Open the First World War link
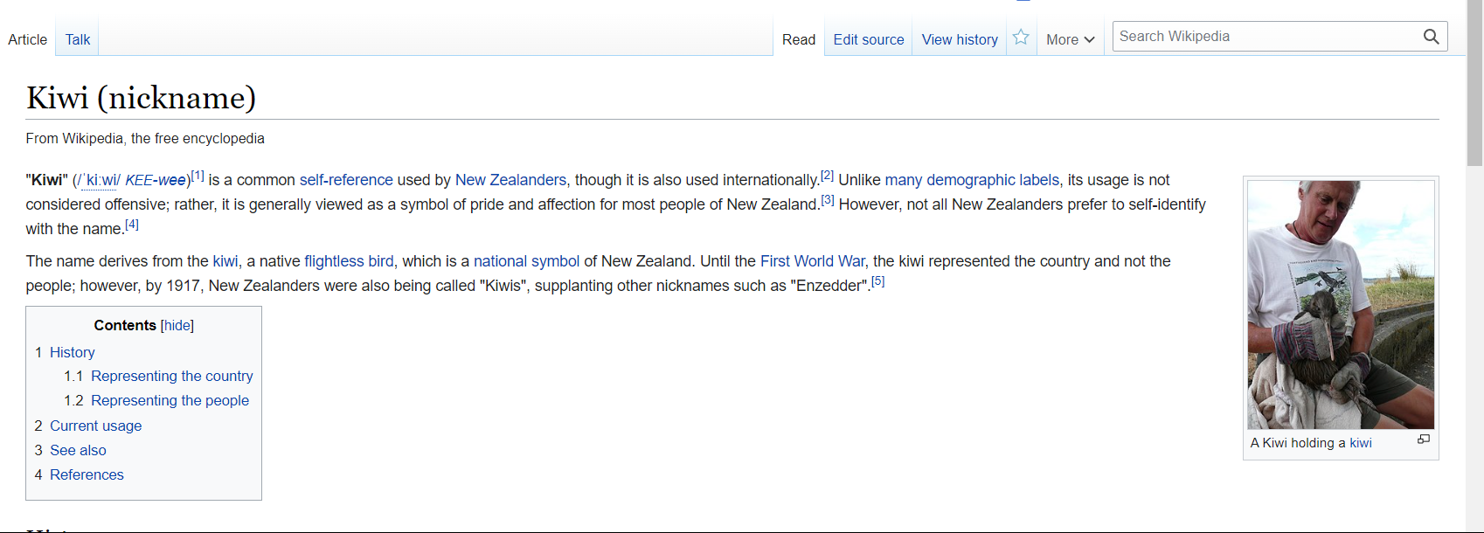This screenshot has height=533, width=1484. coord(813,261)
